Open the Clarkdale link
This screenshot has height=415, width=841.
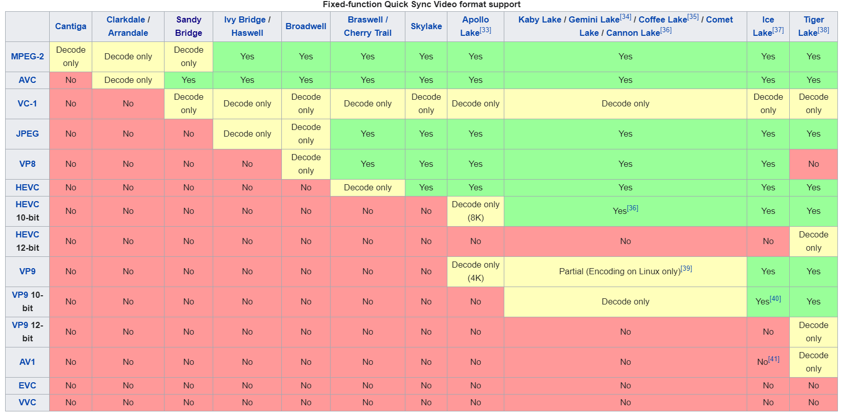pos(126,19)
